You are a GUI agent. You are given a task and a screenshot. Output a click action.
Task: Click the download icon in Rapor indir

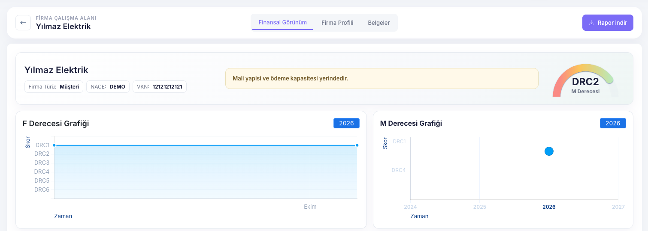[591, 23]
